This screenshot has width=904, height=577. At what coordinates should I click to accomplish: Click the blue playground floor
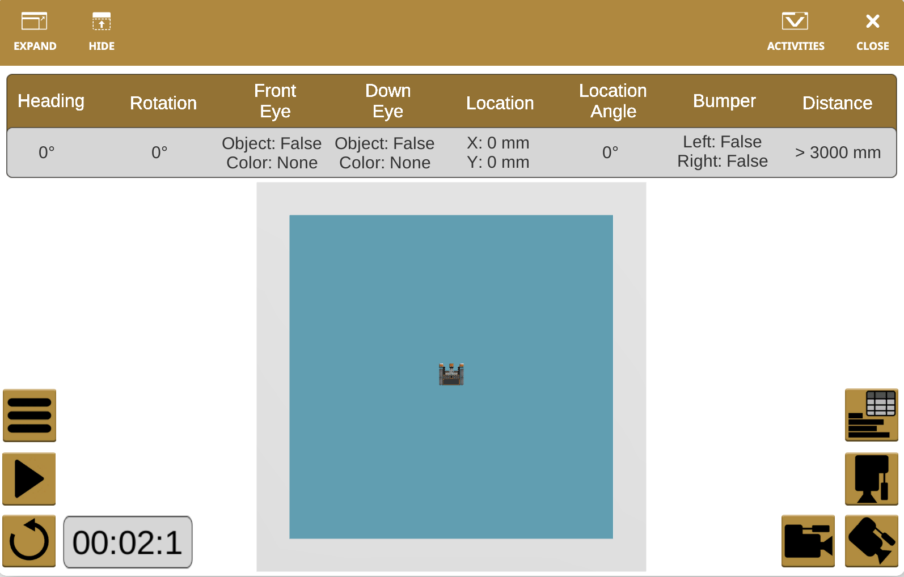coord(369,283)
